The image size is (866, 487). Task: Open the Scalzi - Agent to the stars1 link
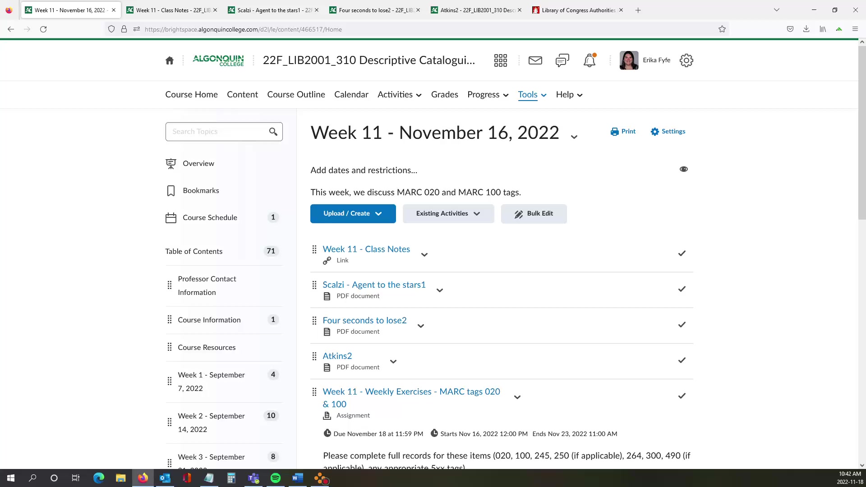pos(374,285)
